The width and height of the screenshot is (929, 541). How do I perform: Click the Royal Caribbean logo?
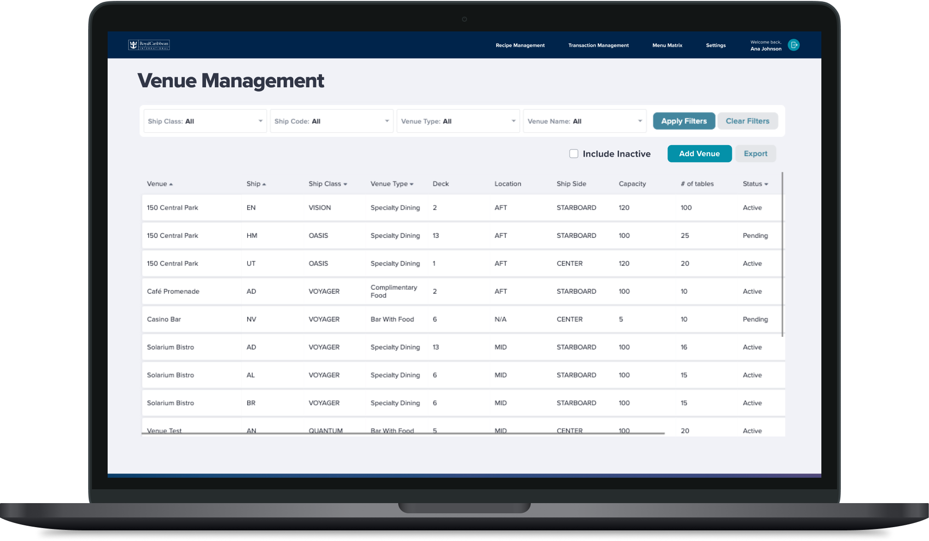(x=149, y=45)
